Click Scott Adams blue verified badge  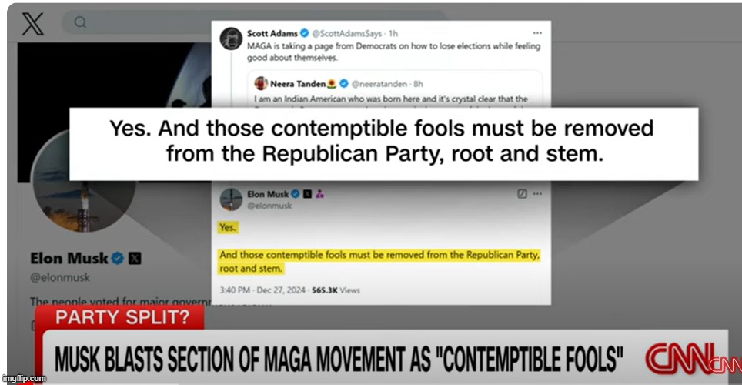coord(305,33)
